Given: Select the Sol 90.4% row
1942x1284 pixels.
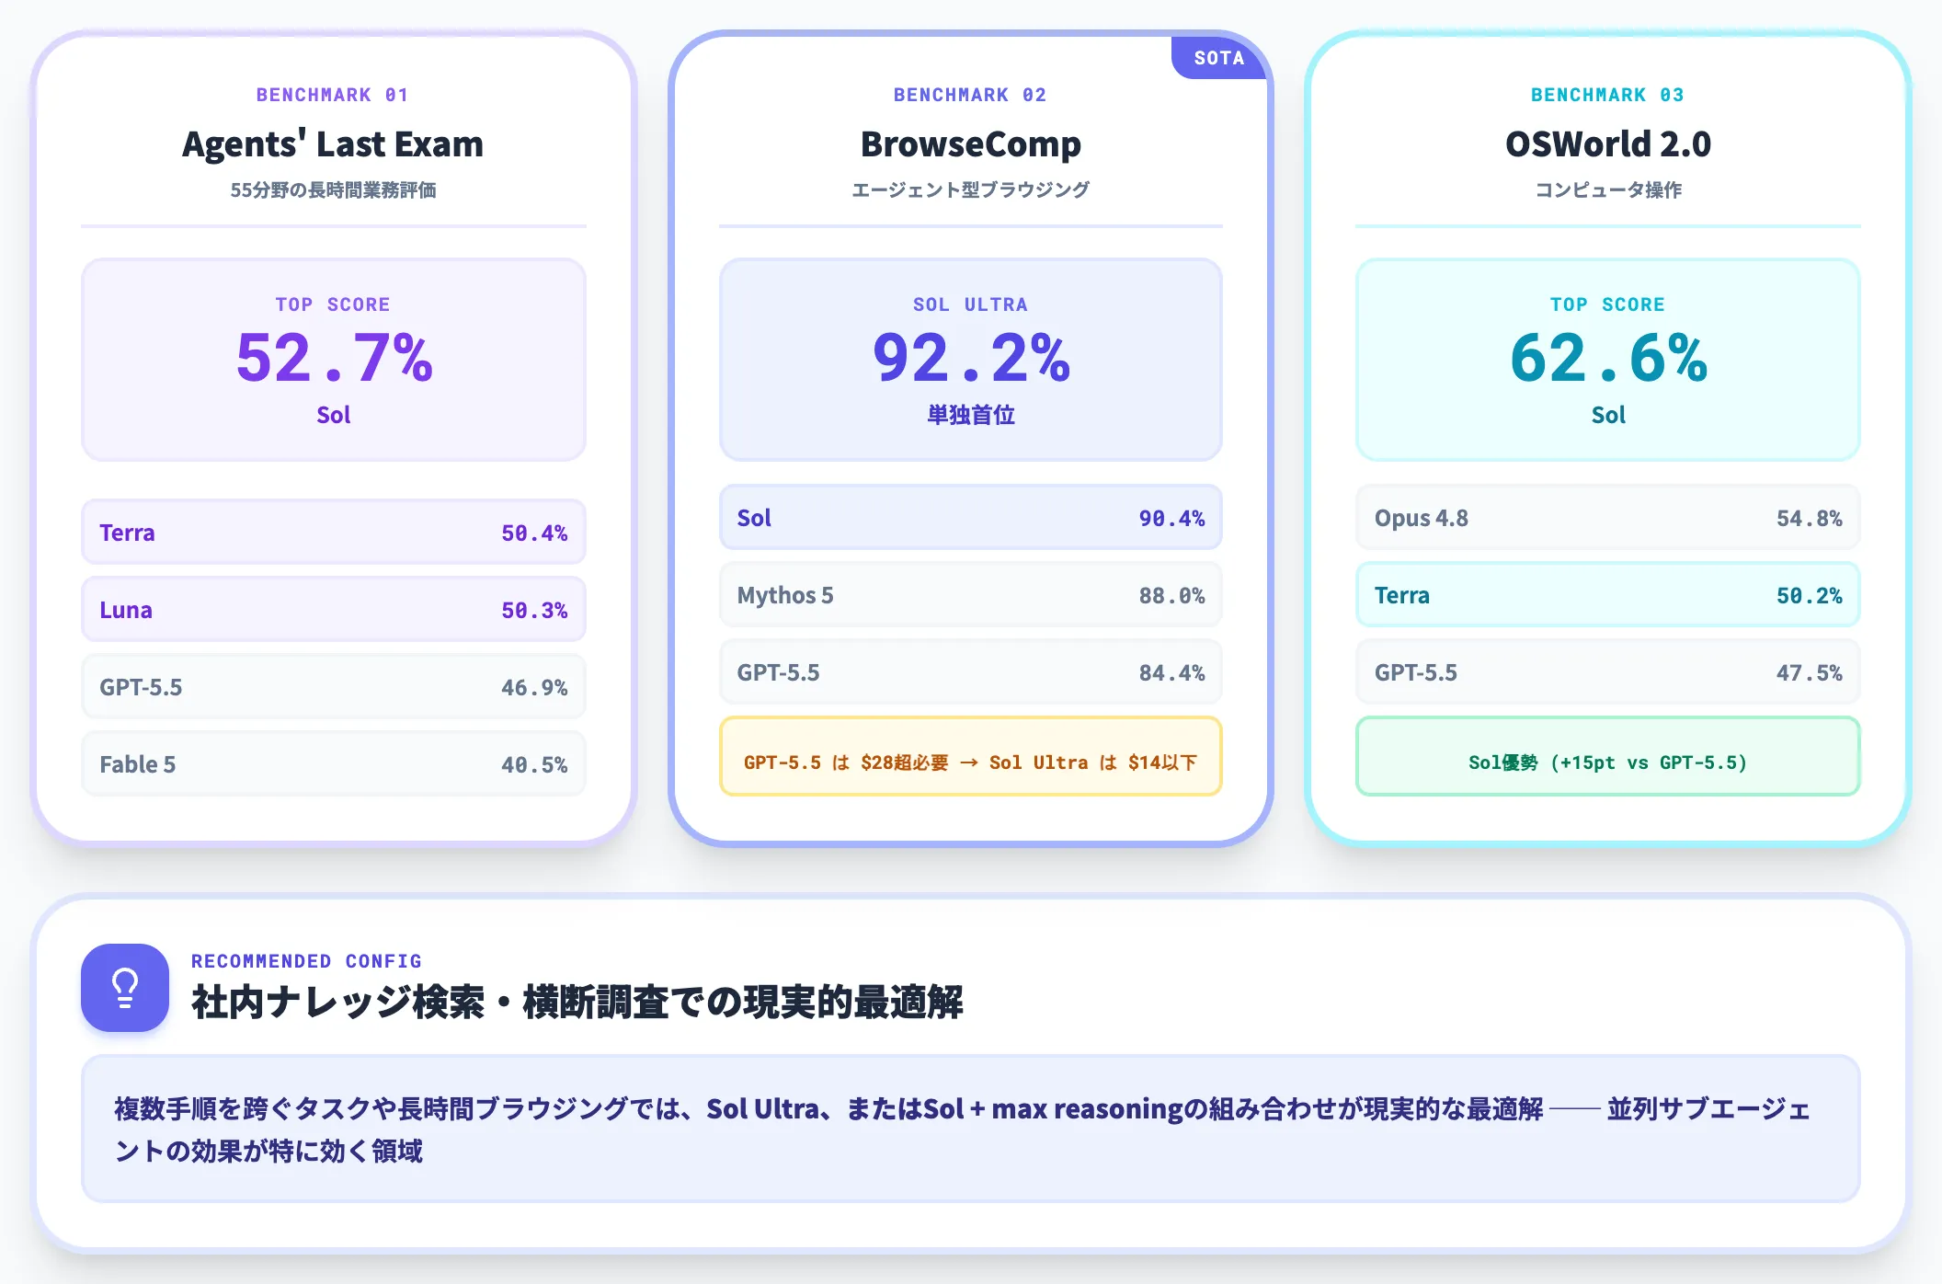Looking at the screenshot, I should point(971,518).
